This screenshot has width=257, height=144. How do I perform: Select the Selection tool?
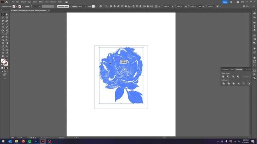3,14
